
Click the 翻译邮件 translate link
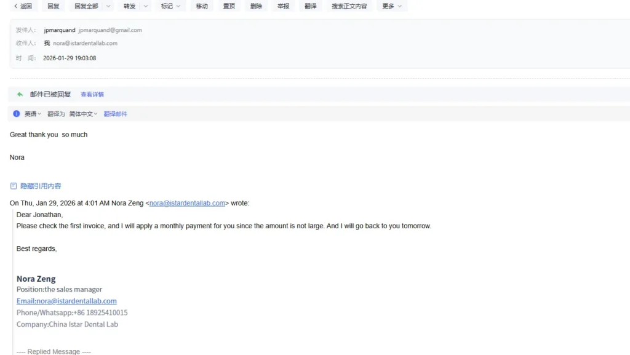point(115,114)
